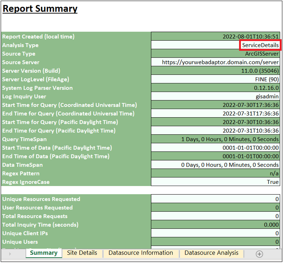Select the 11.0.0 (35046) server version cell

click(215, 71)
